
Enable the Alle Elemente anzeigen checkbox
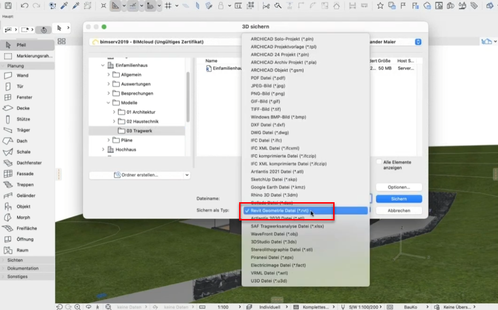point(378,162)
